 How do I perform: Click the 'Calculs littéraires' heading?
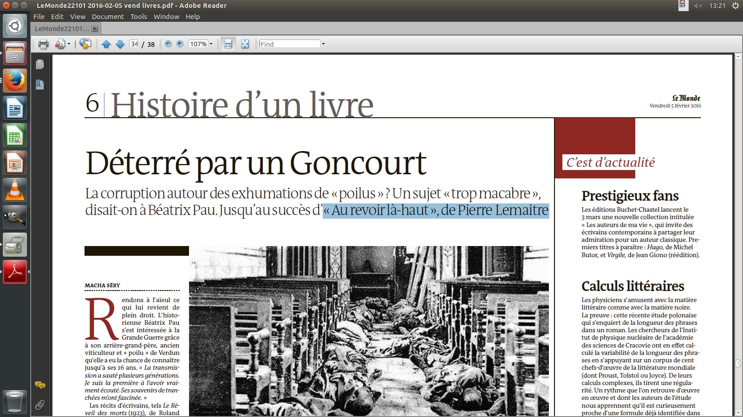pos(632,285)
